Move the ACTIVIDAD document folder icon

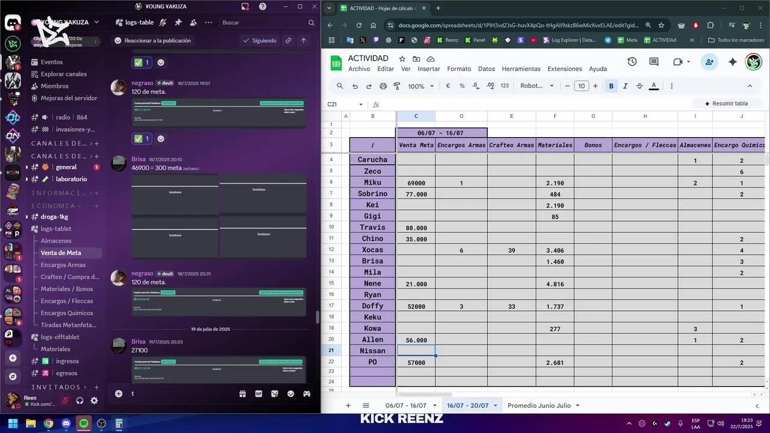coord(416,59)
